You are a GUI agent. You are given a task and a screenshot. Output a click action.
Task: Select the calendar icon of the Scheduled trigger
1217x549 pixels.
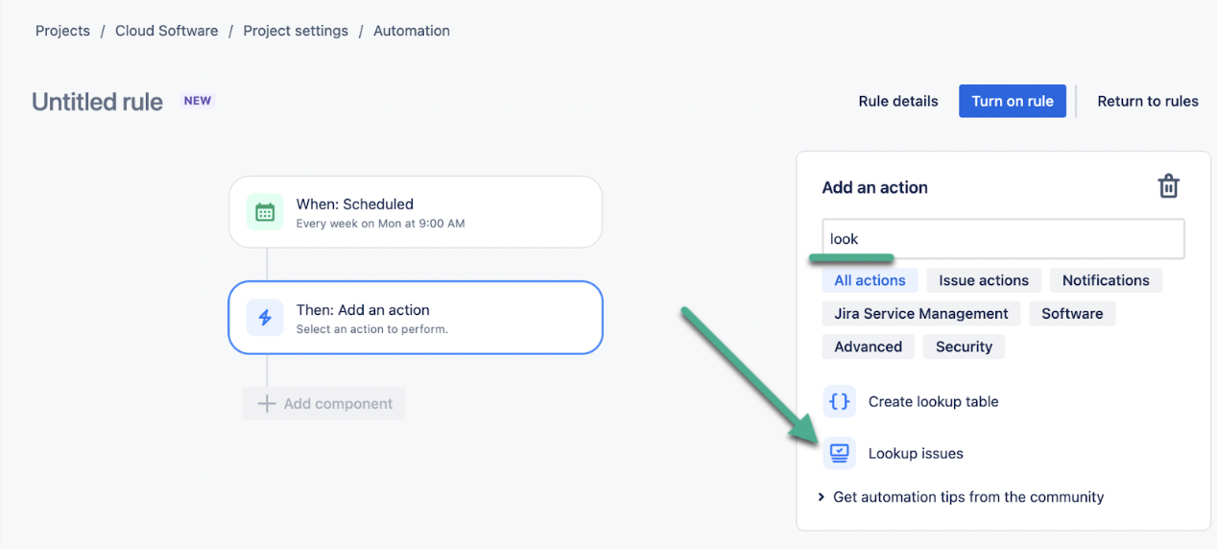265,212
